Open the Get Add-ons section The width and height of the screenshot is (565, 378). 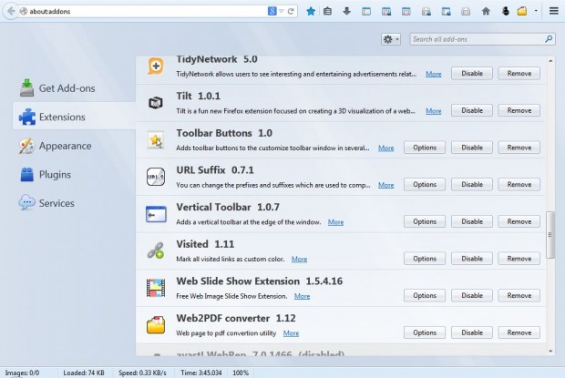pyautogui.click(x=57, y=88)
